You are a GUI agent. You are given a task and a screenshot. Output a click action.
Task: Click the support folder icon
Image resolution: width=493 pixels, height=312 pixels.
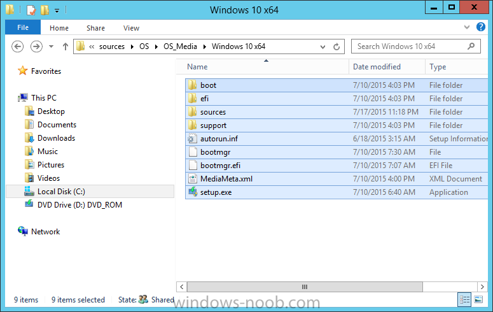click(x=192, y=125)
